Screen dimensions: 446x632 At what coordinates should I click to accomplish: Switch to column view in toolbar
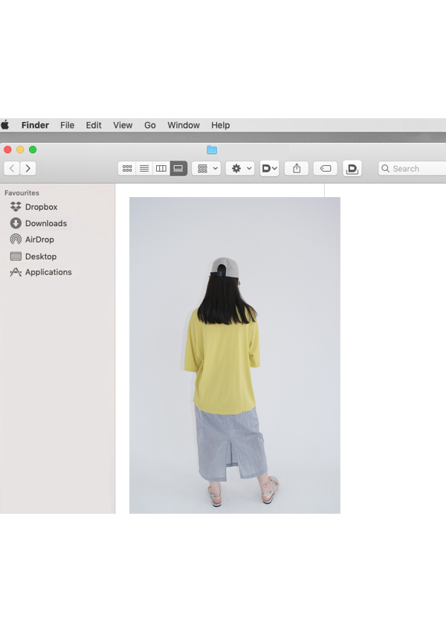(161, 169)
